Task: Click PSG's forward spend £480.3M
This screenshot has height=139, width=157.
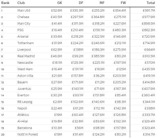Action: [x=119, y=30]
